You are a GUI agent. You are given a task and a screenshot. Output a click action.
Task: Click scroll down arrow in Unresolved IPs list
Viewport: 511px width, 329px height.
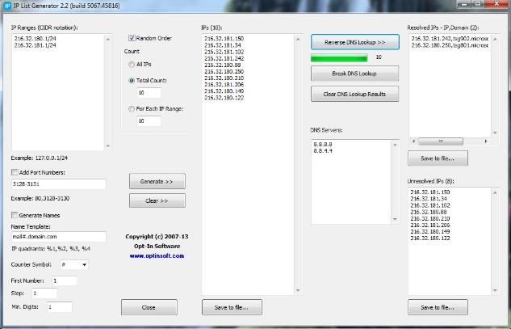click(x=495, y=290)
